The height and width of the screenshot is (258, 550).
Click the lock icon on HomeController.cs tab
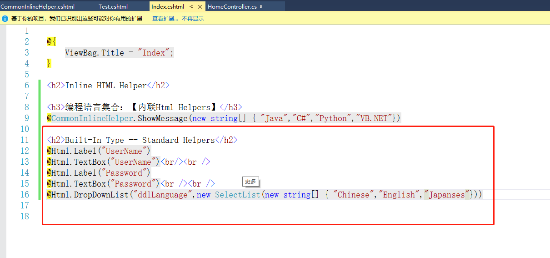click(261, 7)
